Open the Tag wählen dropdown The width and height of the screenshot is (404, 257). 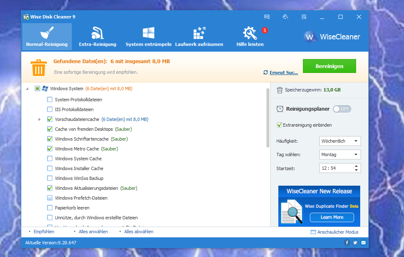tap(340, 155)
